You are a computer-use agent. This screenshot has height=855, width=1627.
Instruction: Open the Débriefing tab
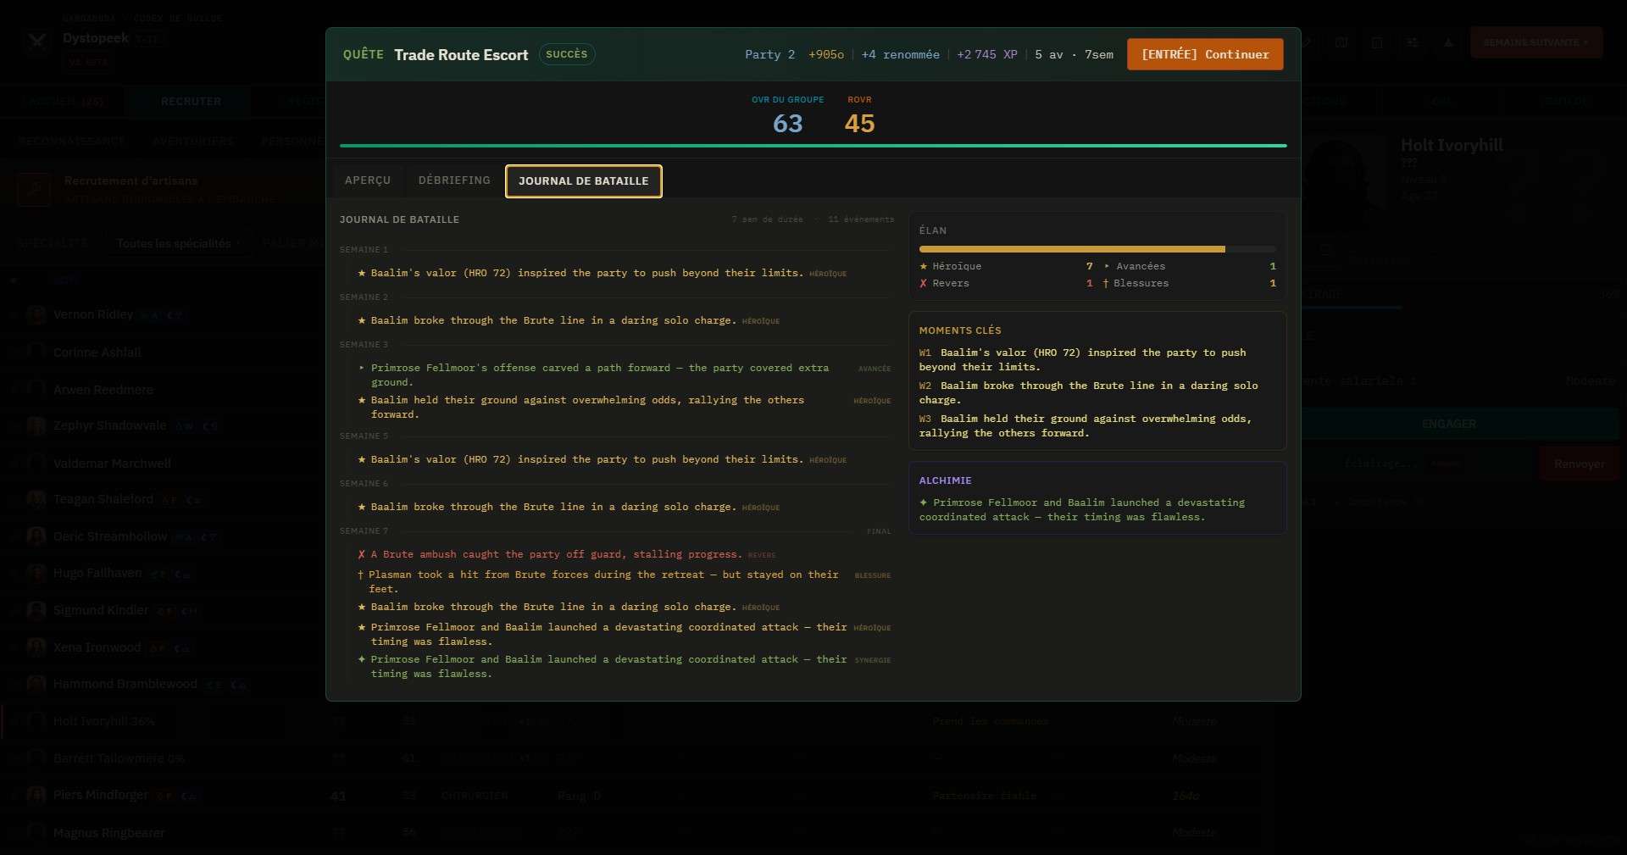pos(454,180)
